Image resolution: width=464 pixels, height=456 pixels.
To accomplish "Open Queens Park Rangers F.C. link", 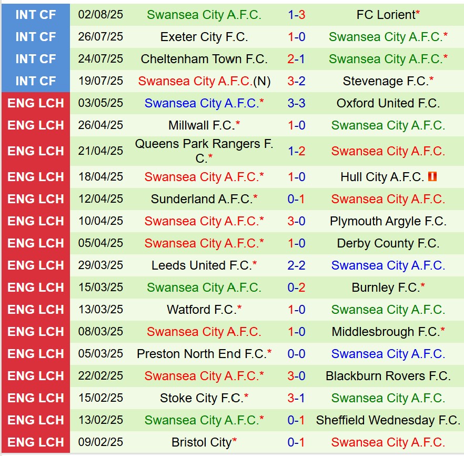I will 204,151.
